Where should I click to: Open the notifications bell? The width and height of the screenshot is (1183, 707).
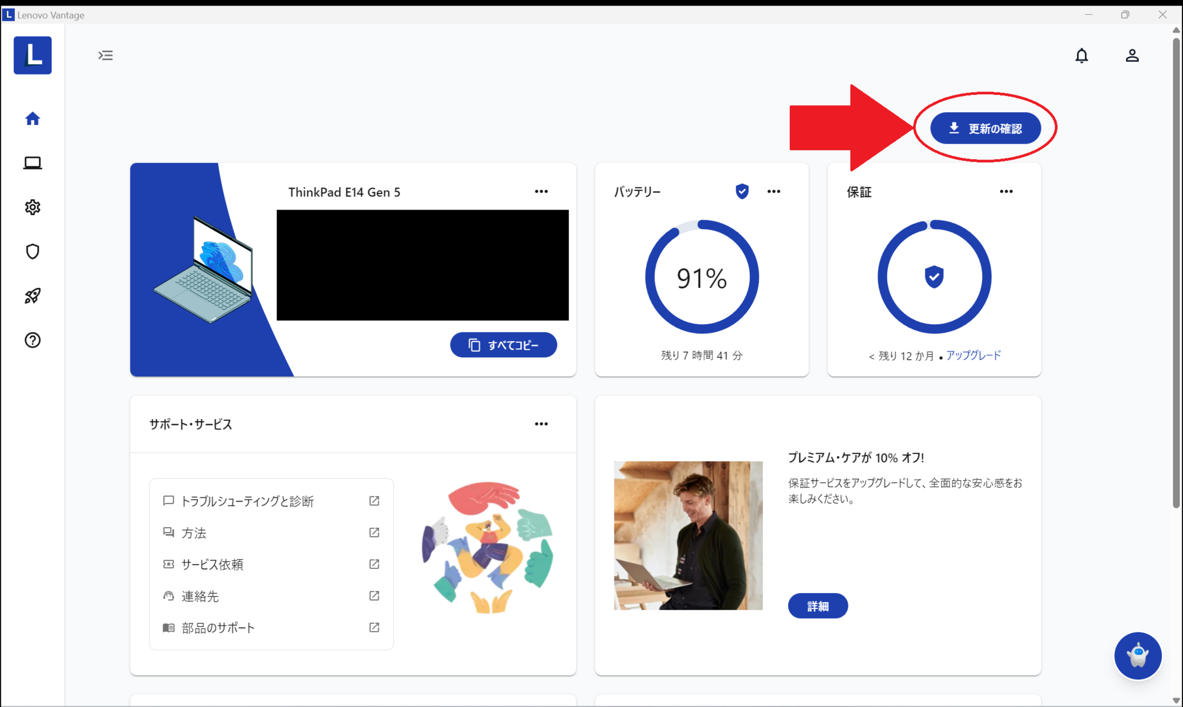pos(1082,55)
